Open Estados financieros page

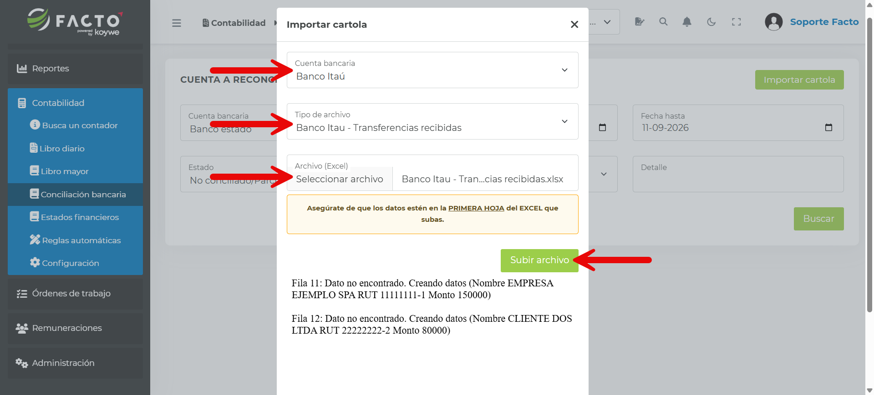click(x=75, y=217)
